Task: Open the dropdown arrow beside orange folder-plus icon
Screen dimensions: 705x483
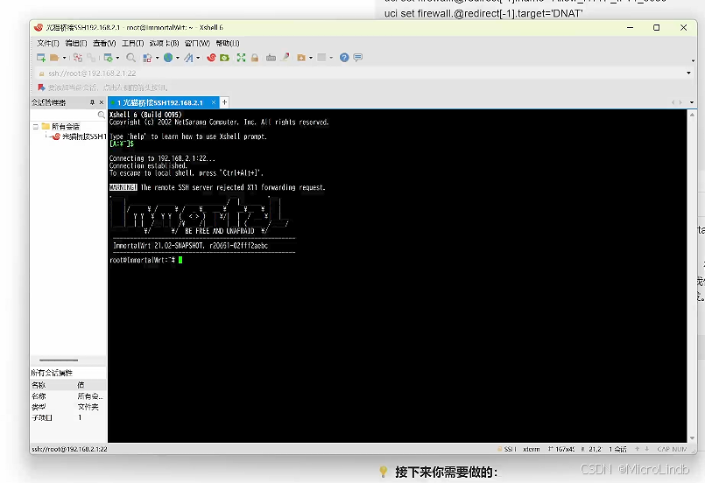Action: click(311, 58)
